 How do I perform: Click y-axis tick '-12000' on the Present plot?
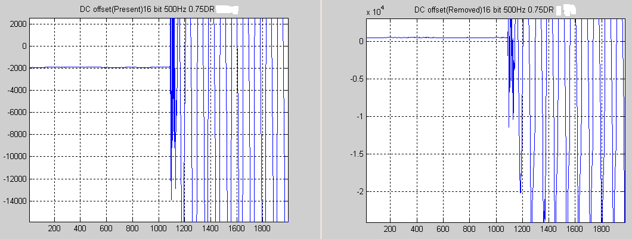pyautogui.click(x=16, y=179)
